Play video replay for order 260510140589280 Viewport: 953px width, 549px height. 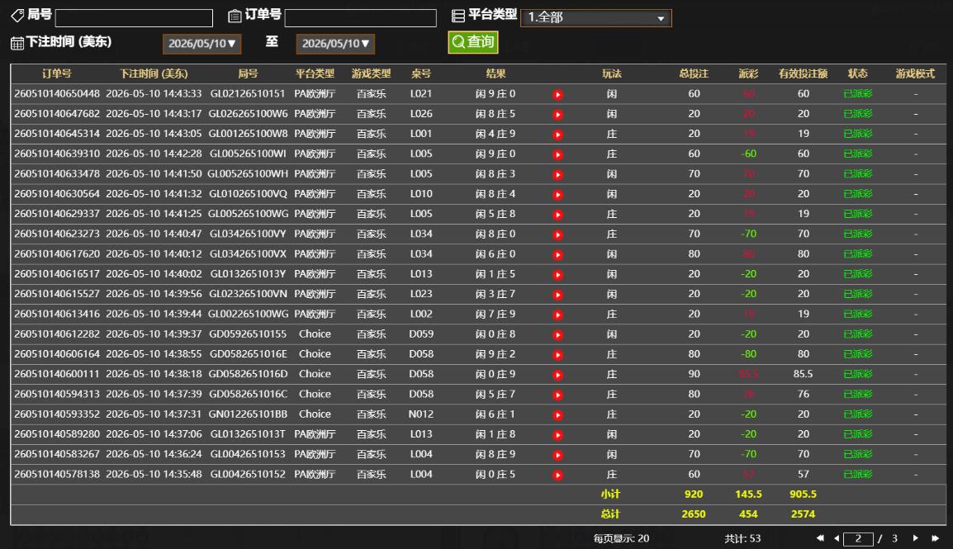click(x=557, y=435)
